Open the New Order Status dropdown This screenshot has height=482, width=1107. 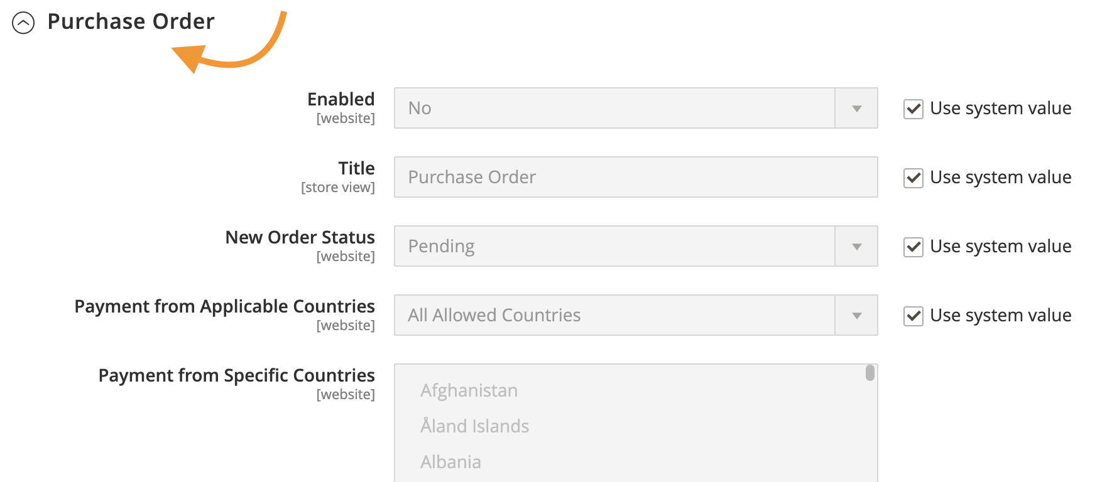pyautogui.click(x=614, y=247)
